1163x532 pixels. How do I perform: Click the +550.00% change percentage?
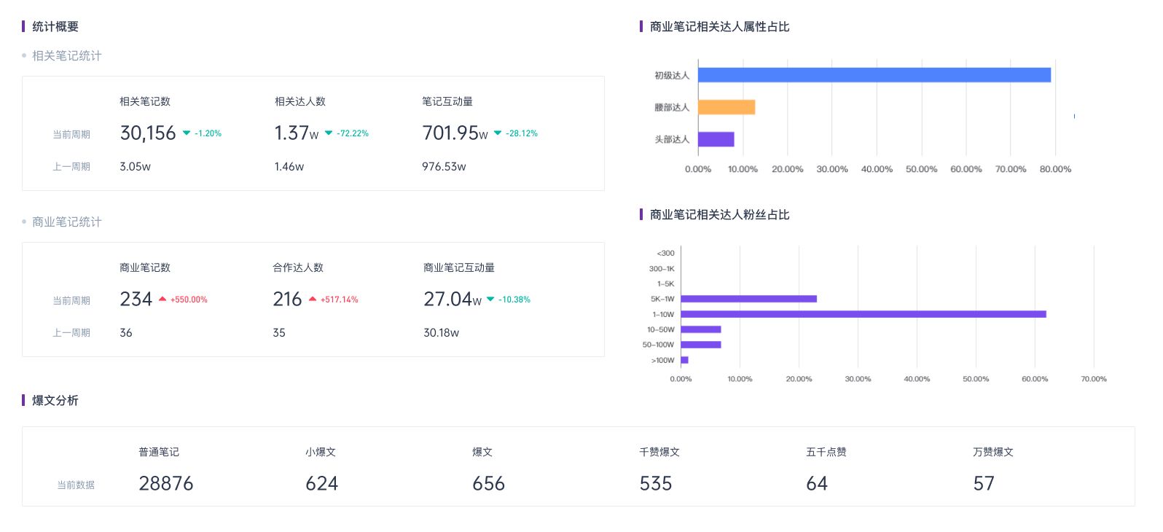(189, 300)
